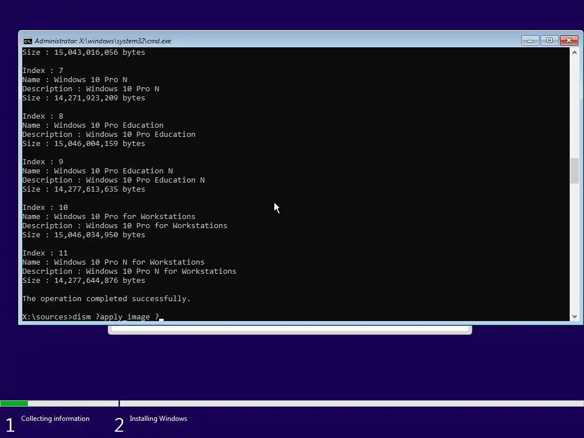The height and width of the screenshot is (438, 584).
Task: Click the 'Index : 7' line
Action: [x=42, y=70]
